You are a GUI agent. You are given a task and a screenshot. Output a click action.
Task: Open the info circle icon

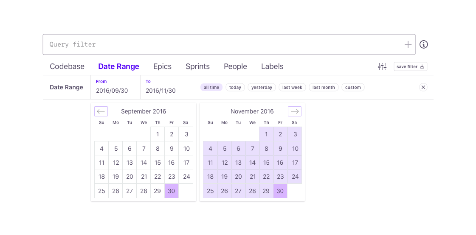click(x=423, y=44)
